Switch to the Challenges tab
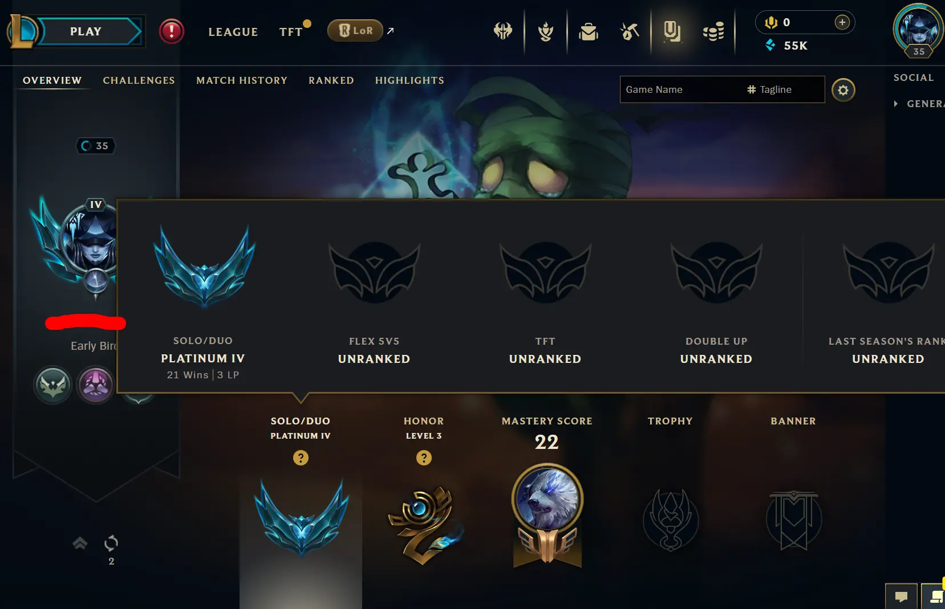 (x=139, y=80)
